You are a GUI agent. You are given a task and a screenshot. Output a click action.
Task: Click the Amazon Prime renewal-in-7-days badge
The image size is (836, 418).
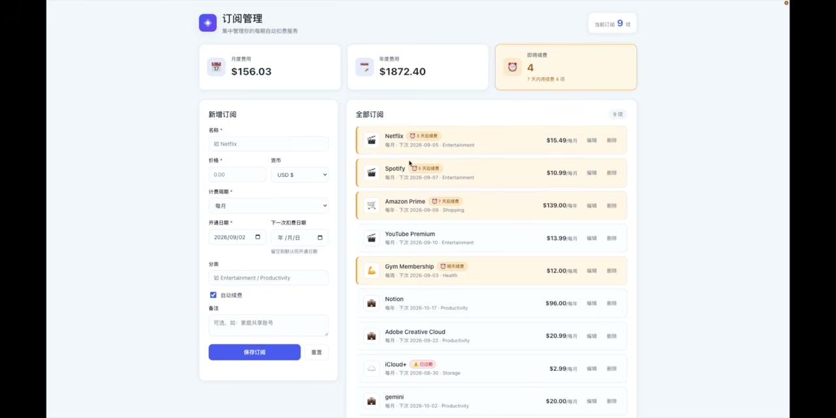pyautogui.click(x=445, y=201)
